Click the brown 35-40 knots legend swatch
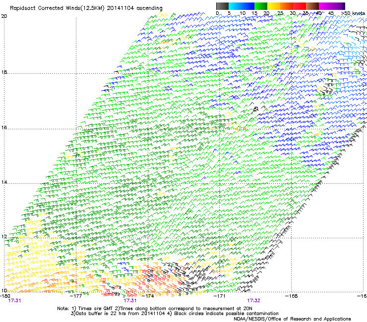367x322 pixels. click(x=312, y=6)
